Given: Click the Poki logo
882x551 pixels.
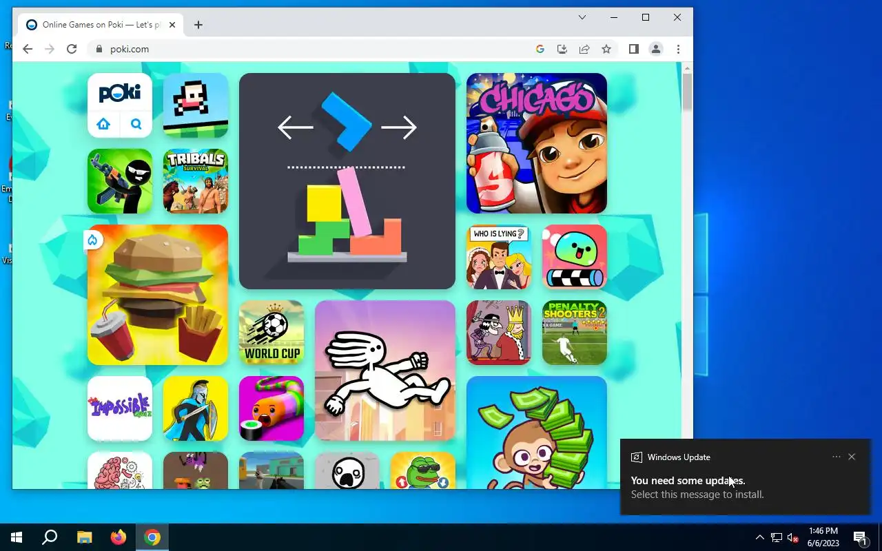Looking at the screenshot, I should (x=120, y=93).
